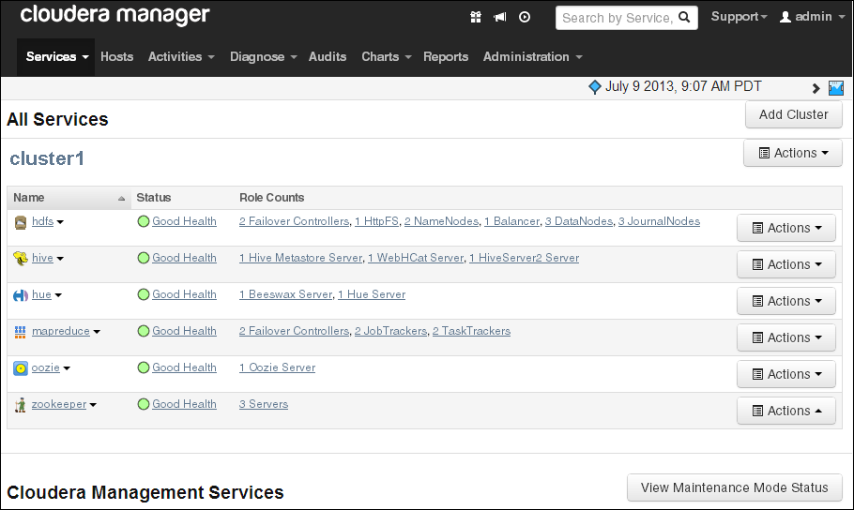This screenshot has height=510, width=854.
Task: Expand the hdfs name dropdown arrow
Action: pos(60,222)
